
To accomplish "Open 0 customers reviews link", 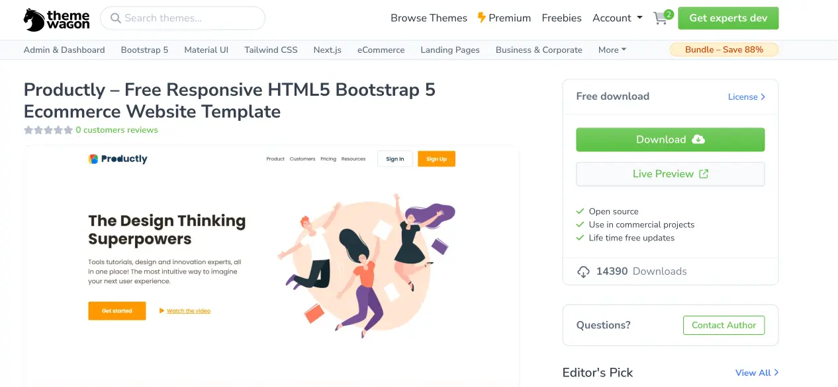I will coord(117,130).
